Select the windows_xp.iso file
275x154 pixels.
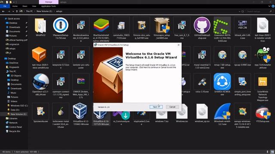[202, 111]
